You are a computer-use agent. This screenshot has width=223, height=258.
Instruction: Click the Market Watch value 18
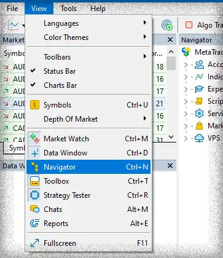[160, 67]
